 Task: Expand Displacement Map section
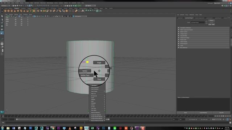click(x=203, y=38)
